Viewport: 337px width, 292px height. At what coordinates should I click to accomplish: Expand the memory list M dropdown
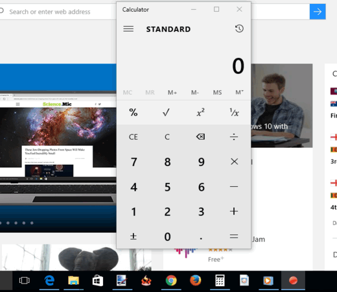(x=239, y=92)
